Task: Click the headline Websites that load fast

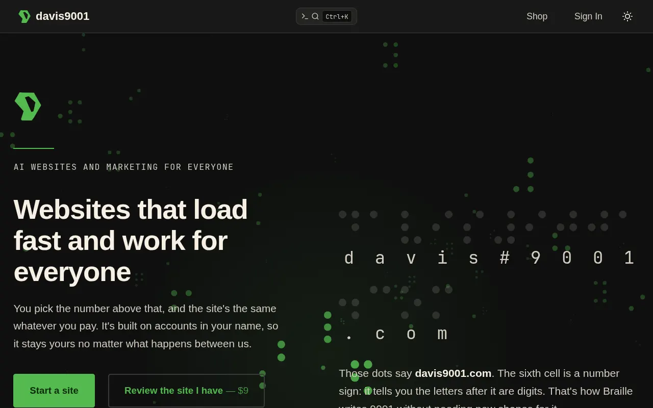Action: (x=131, y=240)
